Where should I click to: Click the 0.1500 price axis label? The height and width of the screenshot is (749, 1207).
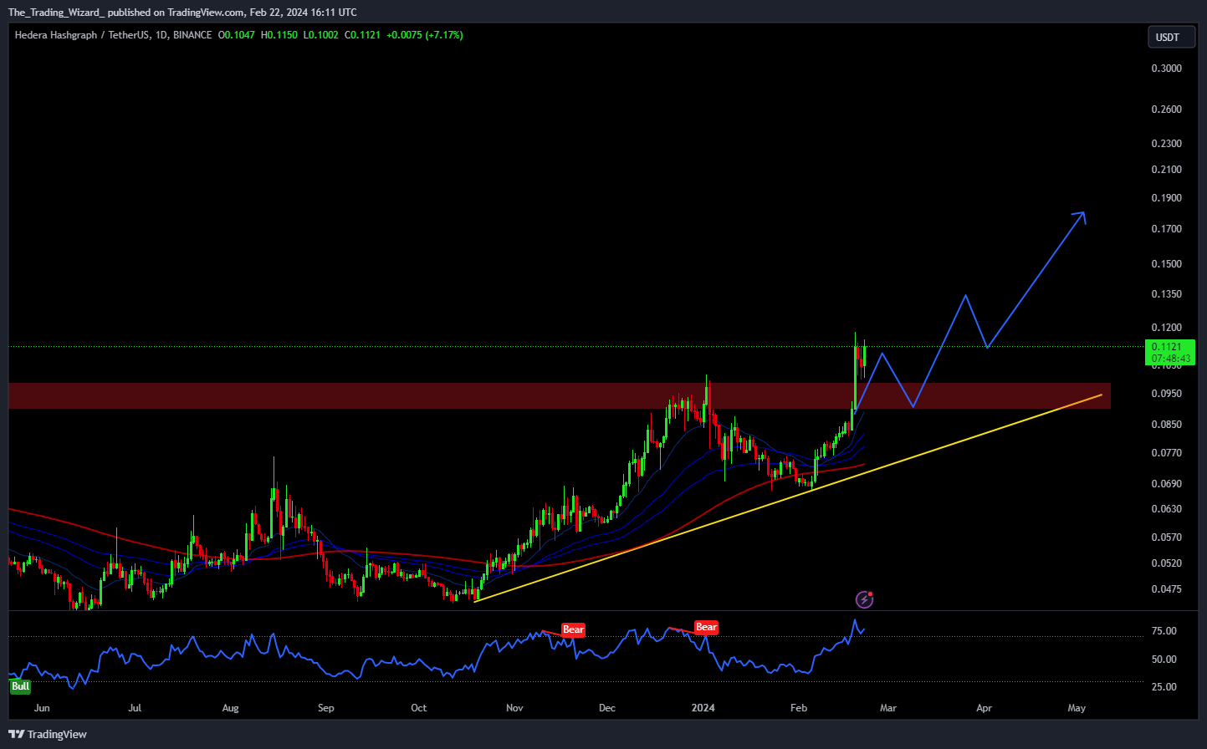tap(1167, 264)
